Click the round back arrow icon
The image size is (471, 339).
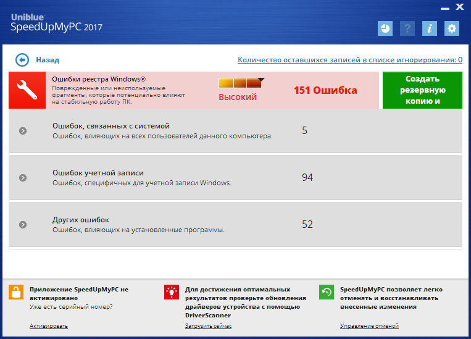22,60
